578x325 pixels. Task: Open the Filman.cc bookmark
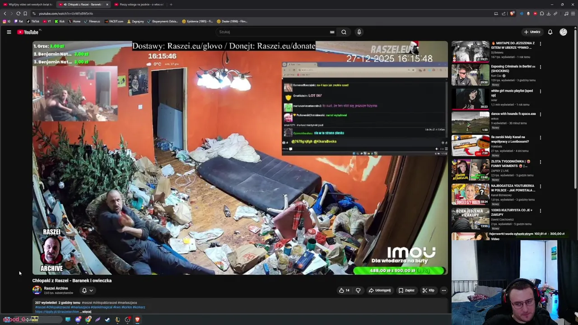92,21
